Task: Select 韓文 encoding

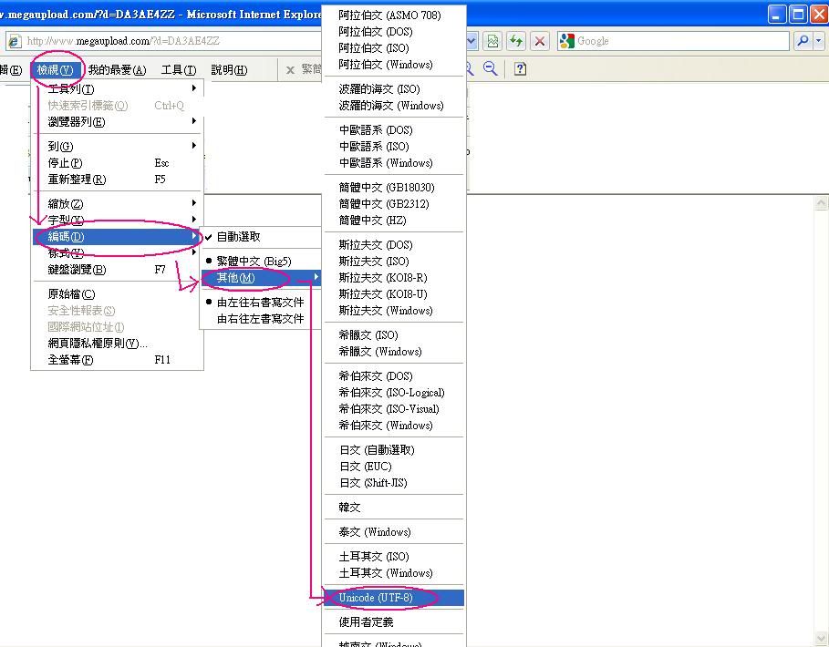Action: point(394,507)
